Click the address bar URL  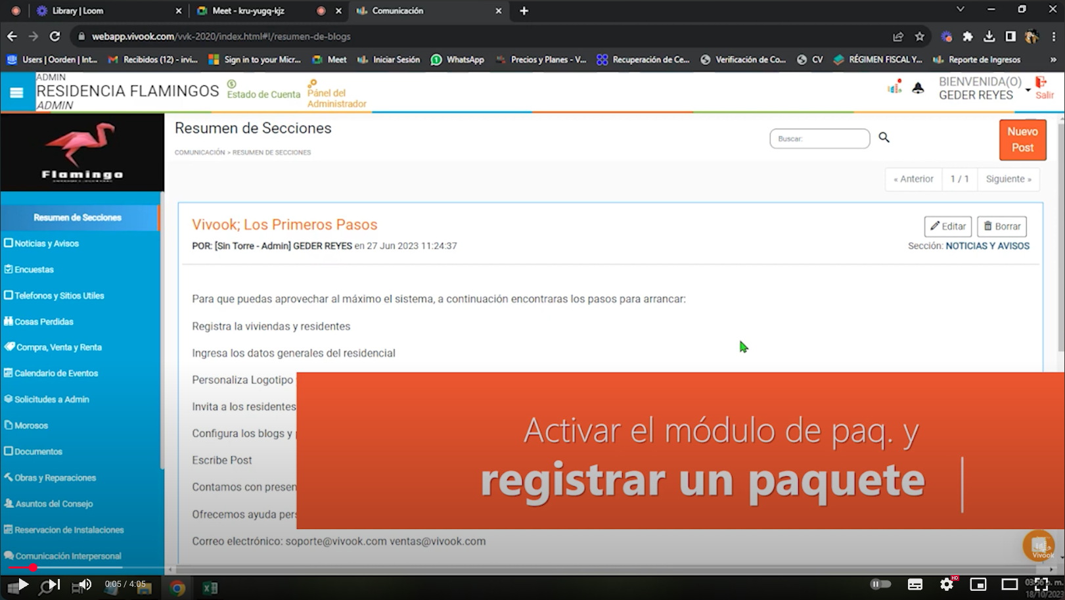point(221,37)
